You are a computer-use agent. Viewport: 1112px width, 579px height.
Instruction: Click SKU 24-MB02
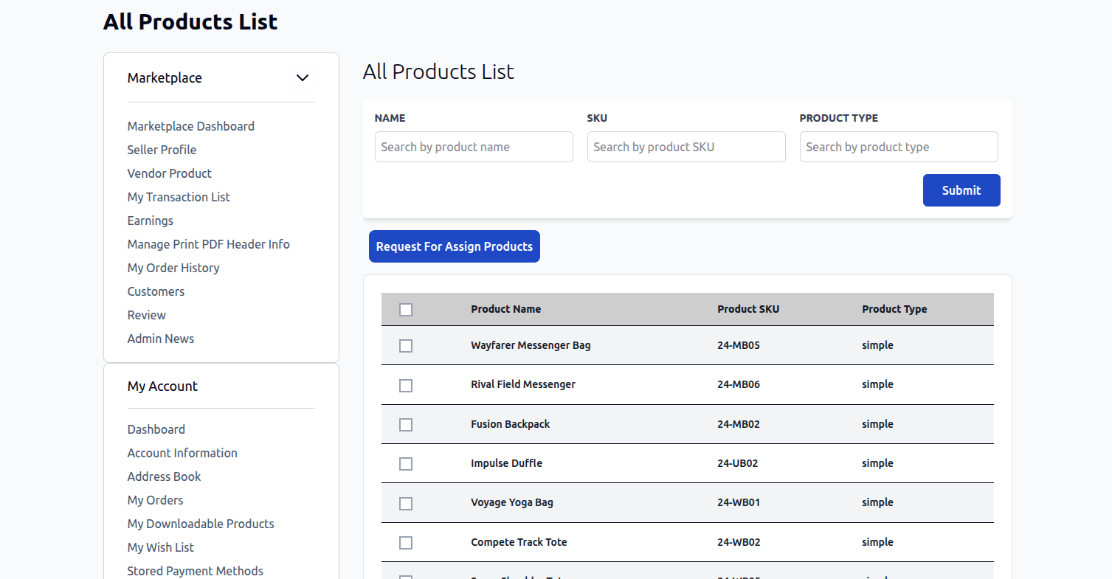739,424
